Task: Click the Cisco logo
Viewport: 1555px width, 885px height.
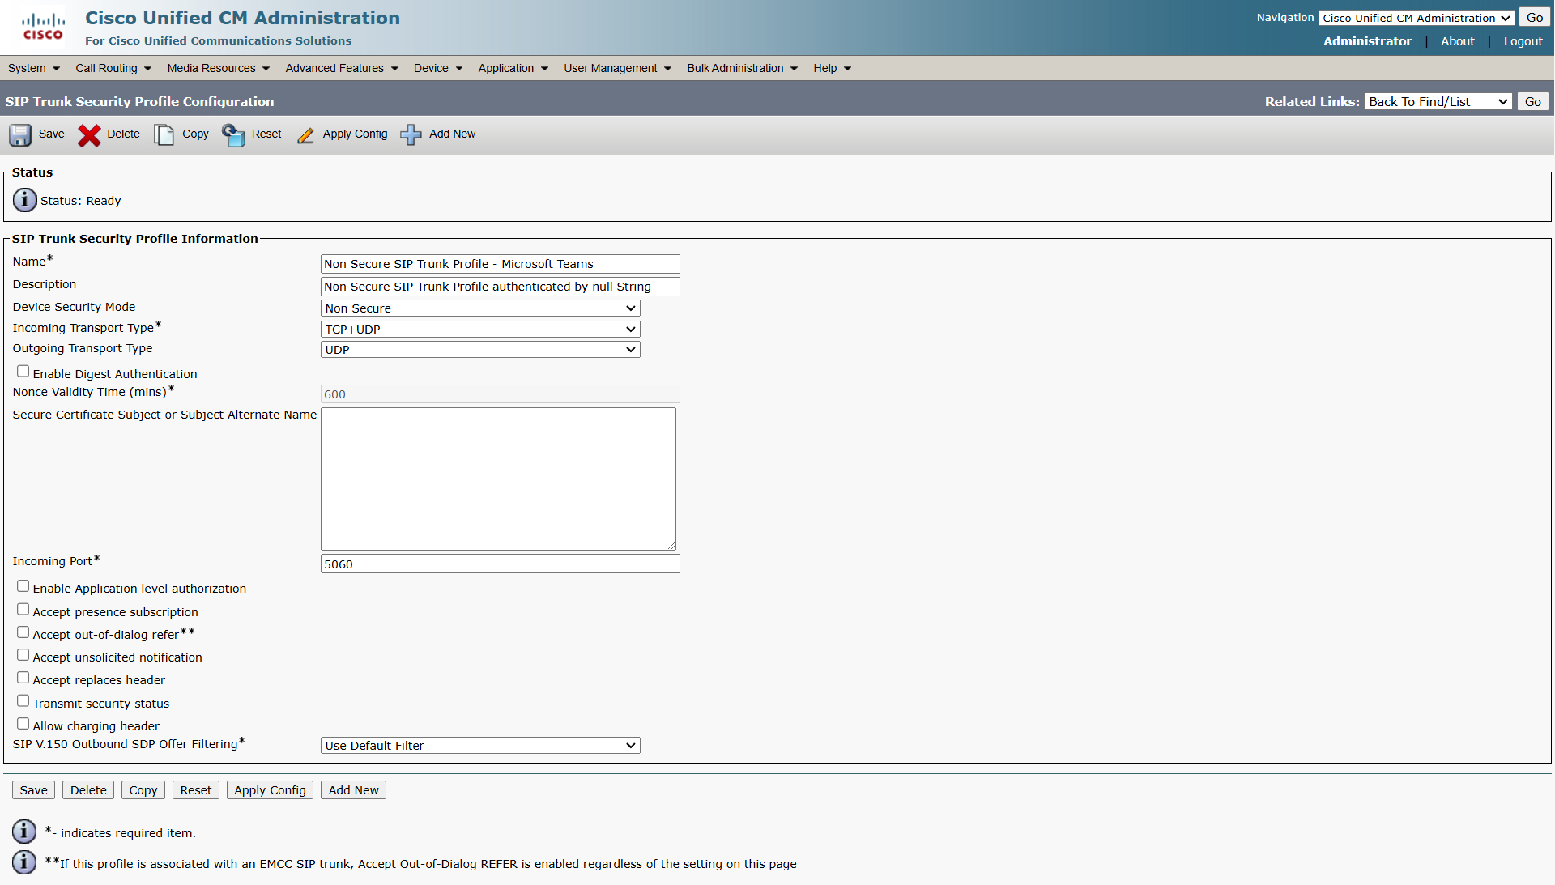Action: [43, 27]
